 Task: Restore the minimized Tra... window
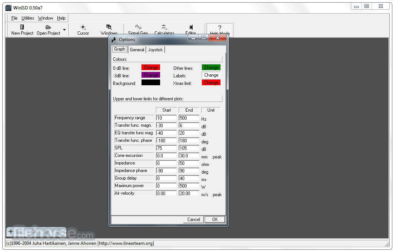click(x=34, y=232)
